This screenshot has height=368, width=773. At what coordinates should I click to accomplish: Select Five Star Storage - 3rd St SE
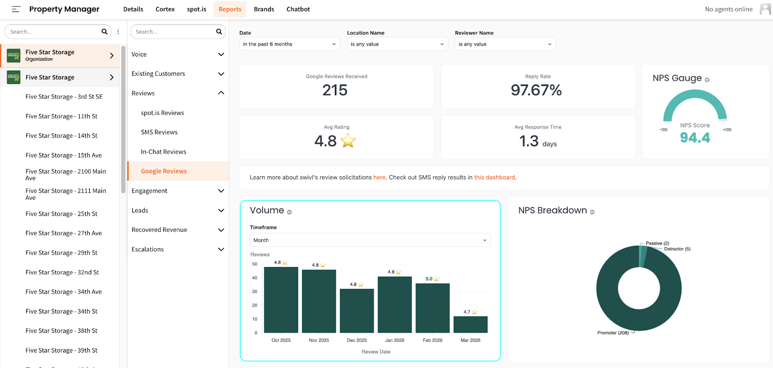(64, 97)
